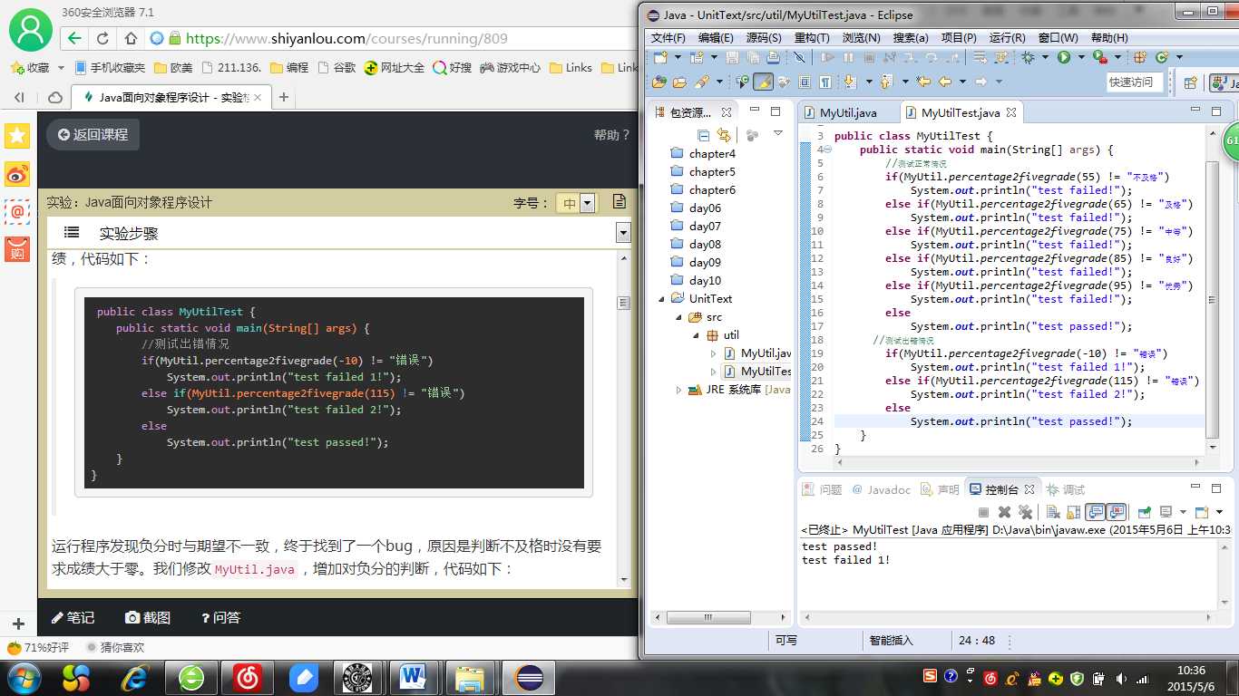Image resolution: width=1239 pixels, height=696 pixels.
Task: Click the 网址大全 bookmark
Action: coord(394,67)
